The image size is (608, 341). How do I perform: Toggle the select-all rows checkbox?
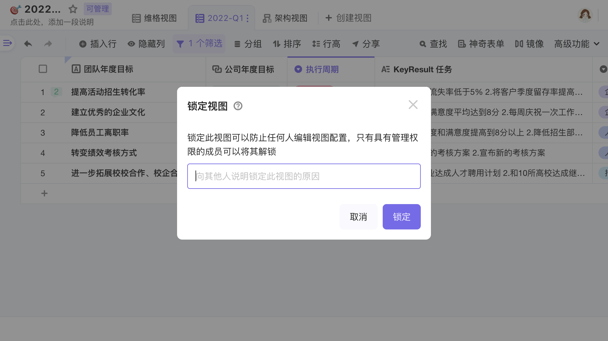click(x=43, y=69)
